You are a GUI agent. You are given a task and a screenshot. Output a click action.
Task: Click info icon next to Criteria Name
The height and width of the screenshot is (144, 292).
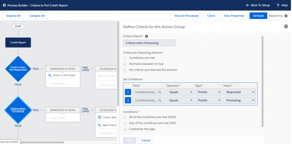[146, 36]
